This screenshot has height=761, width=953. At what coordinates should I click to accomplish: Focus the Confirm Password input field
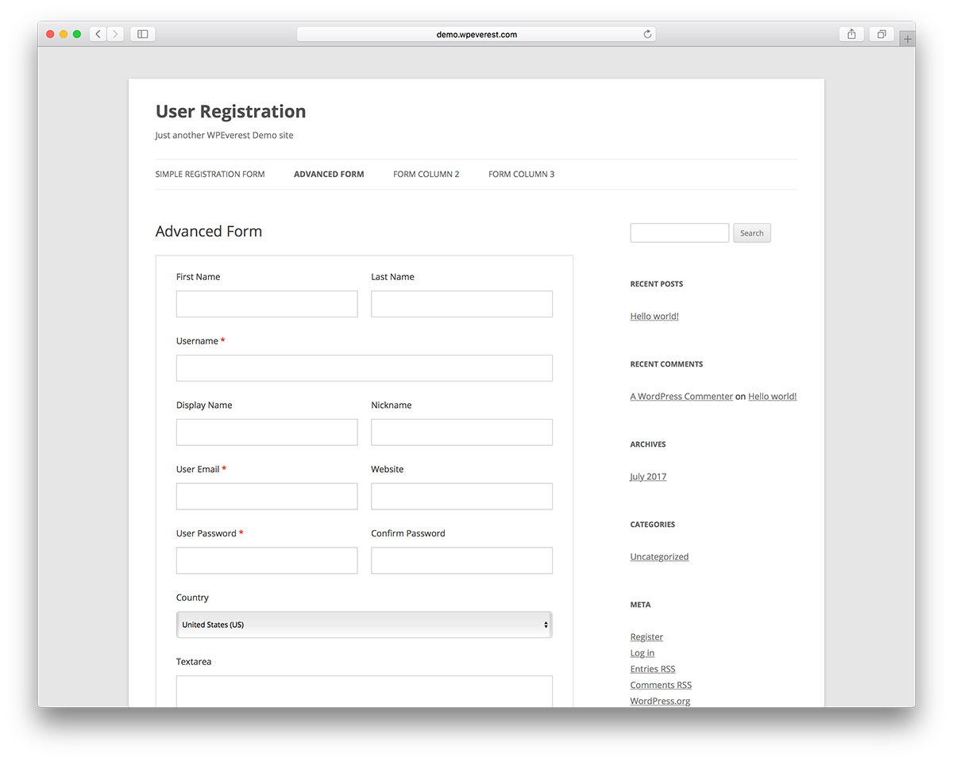coord(461,560)
